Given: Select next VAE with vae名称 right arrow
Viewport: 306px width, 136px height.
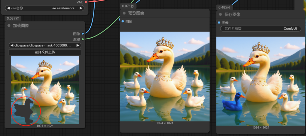Looking at the screenshot, I should point(81,8).
